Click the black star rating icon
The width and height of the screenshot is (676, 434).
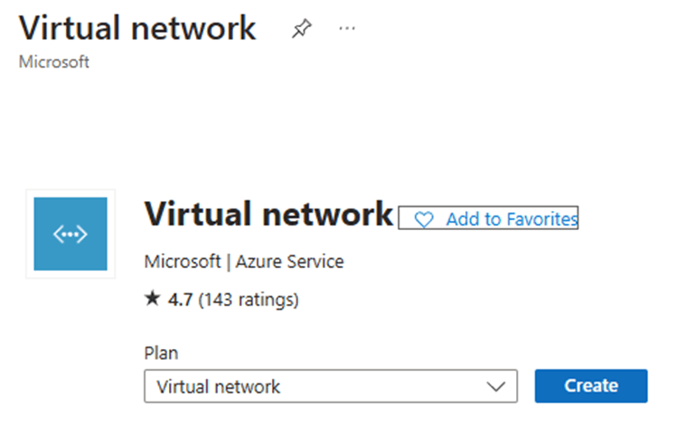153,299
